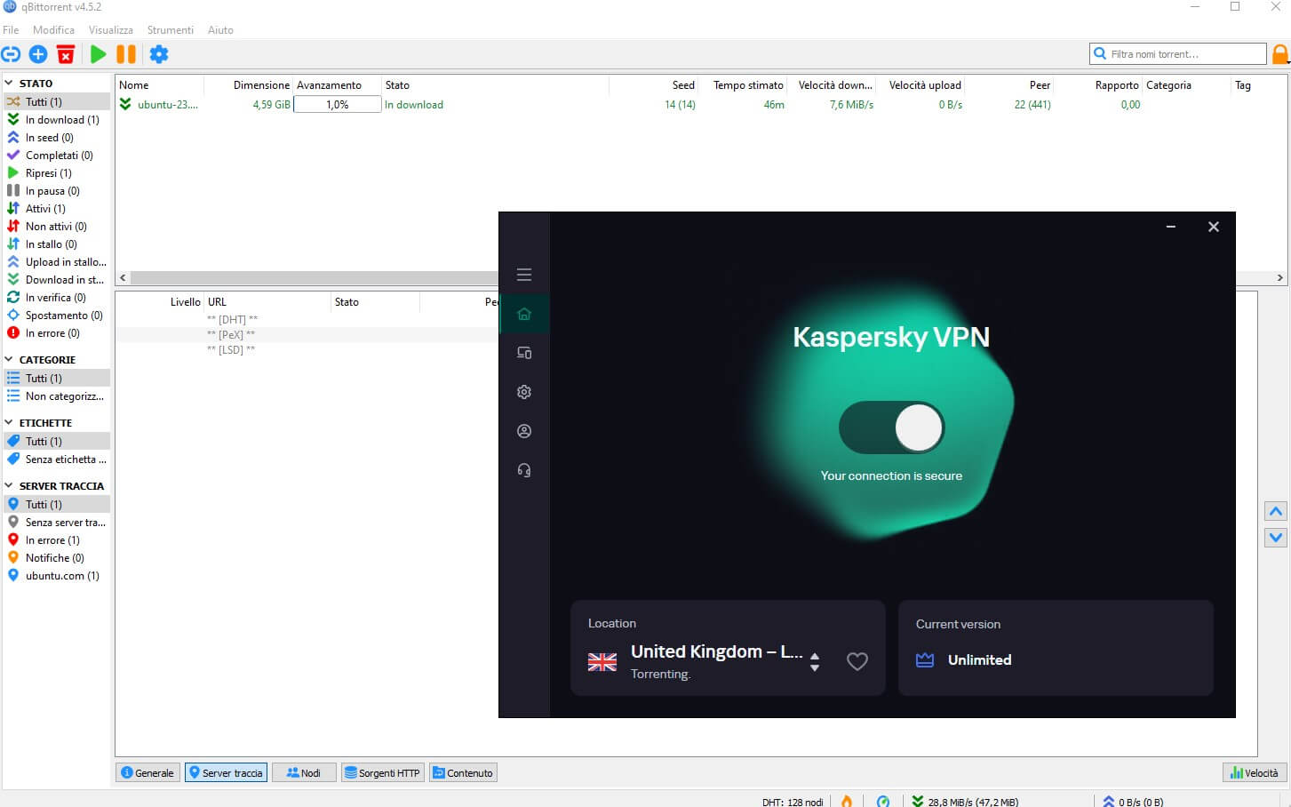Image resolution: width=1291 pixels, height=807 pixels.
Task: Open the Visualizza menu
Action: click(111, 30)
